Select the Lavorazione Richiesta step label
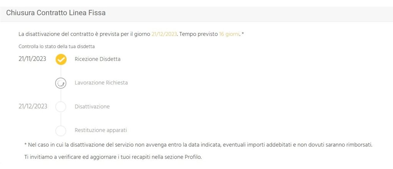 tap(101, 83)
